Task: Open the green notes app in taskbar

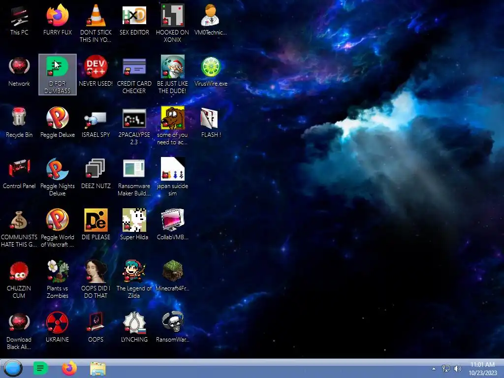Action: tap(40, 368)
